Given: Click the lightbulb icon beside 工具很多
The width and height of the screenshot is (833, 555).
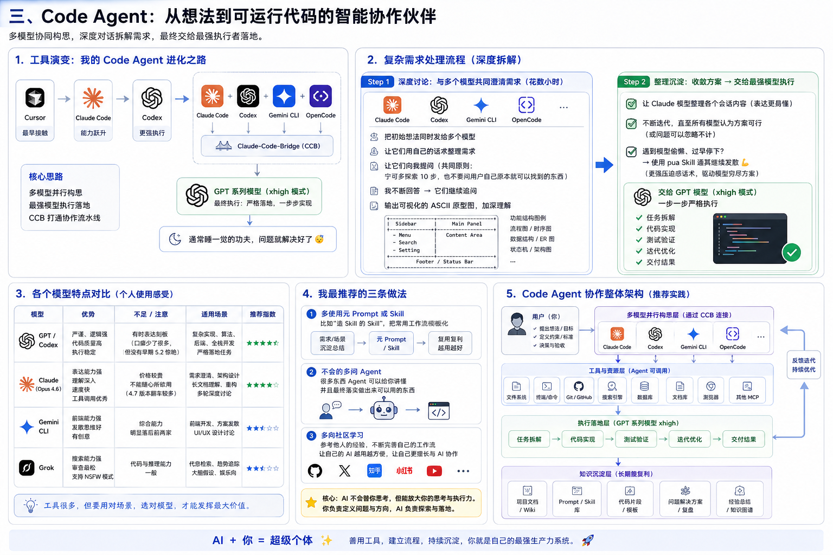Looking at the screenshot, I should point(31,505).
